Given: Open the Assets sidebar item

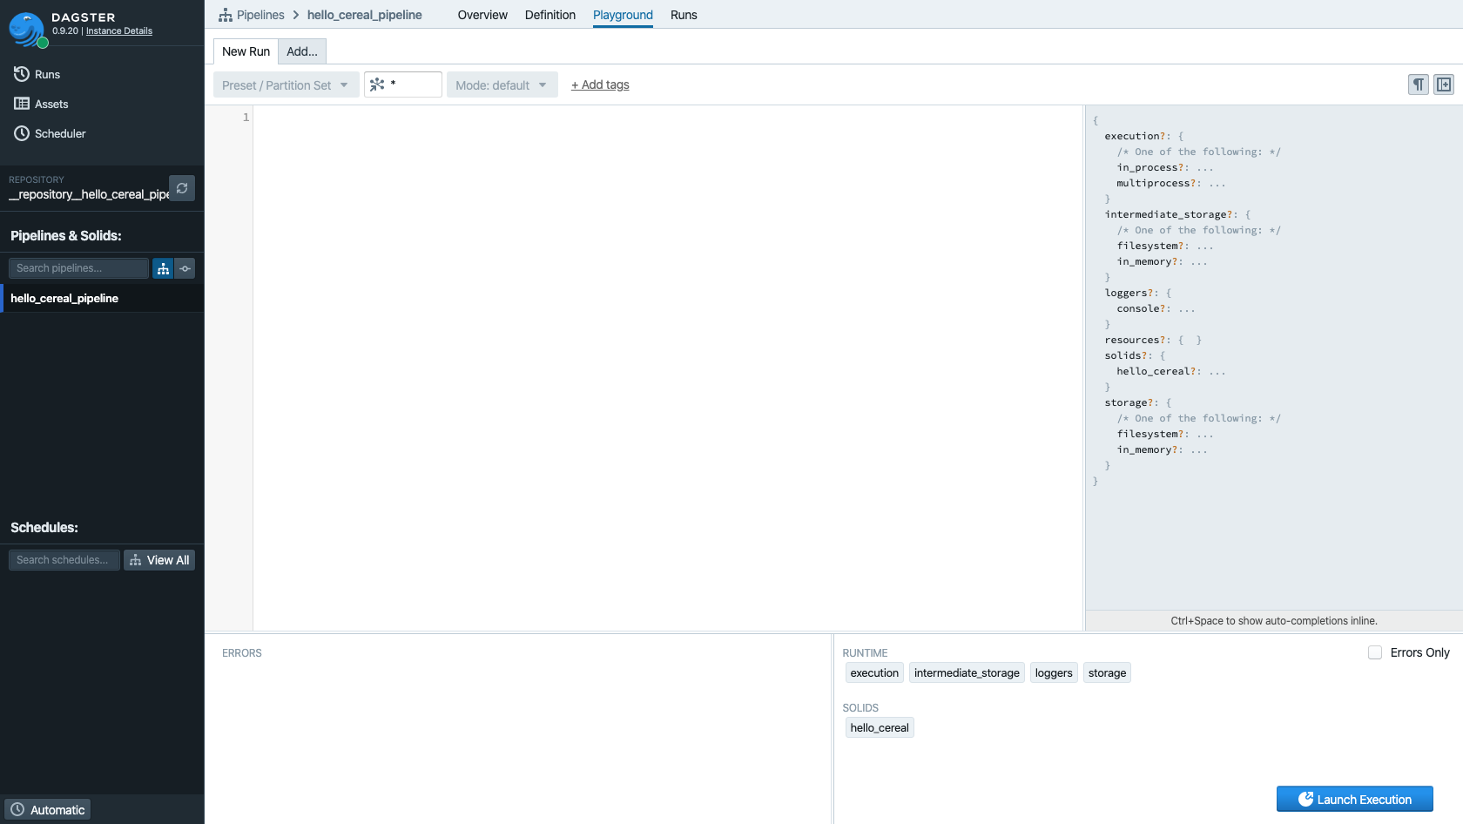Looking at the screenshot, I should click(41, 104).
